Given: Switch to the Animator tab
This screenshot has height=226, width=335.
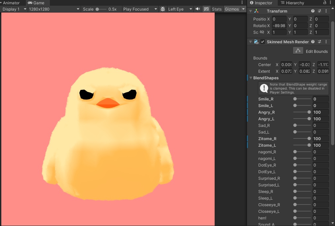Looking at the screenshot, I should [11, 3].
